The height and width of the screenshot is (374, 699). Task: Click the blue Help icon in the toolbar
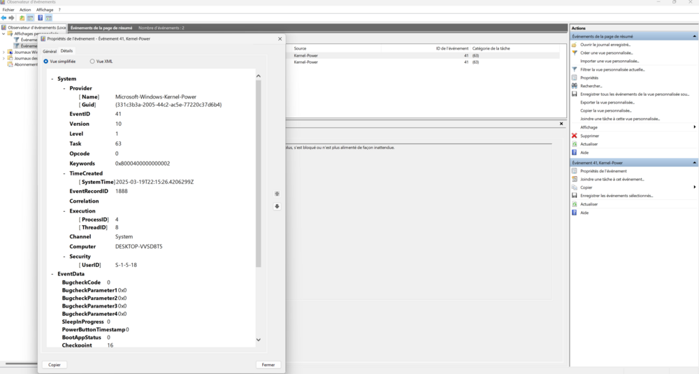[40, 17]
